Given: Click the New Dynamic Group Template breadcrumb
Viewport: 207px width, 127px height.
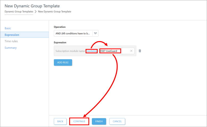Looking at the screenshot, I should tap(54, 12).
